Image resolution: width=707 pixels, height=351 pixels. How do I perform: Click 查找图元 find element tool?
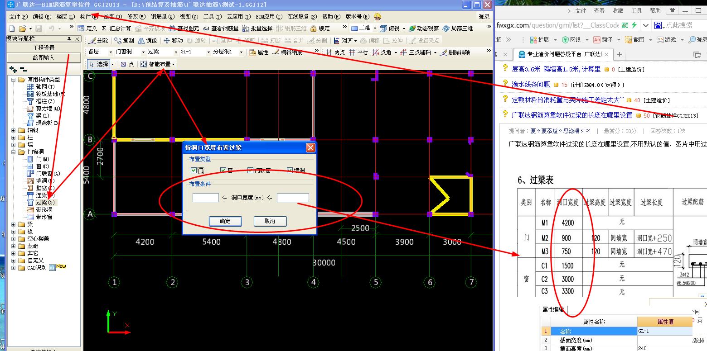pos(184,28)
